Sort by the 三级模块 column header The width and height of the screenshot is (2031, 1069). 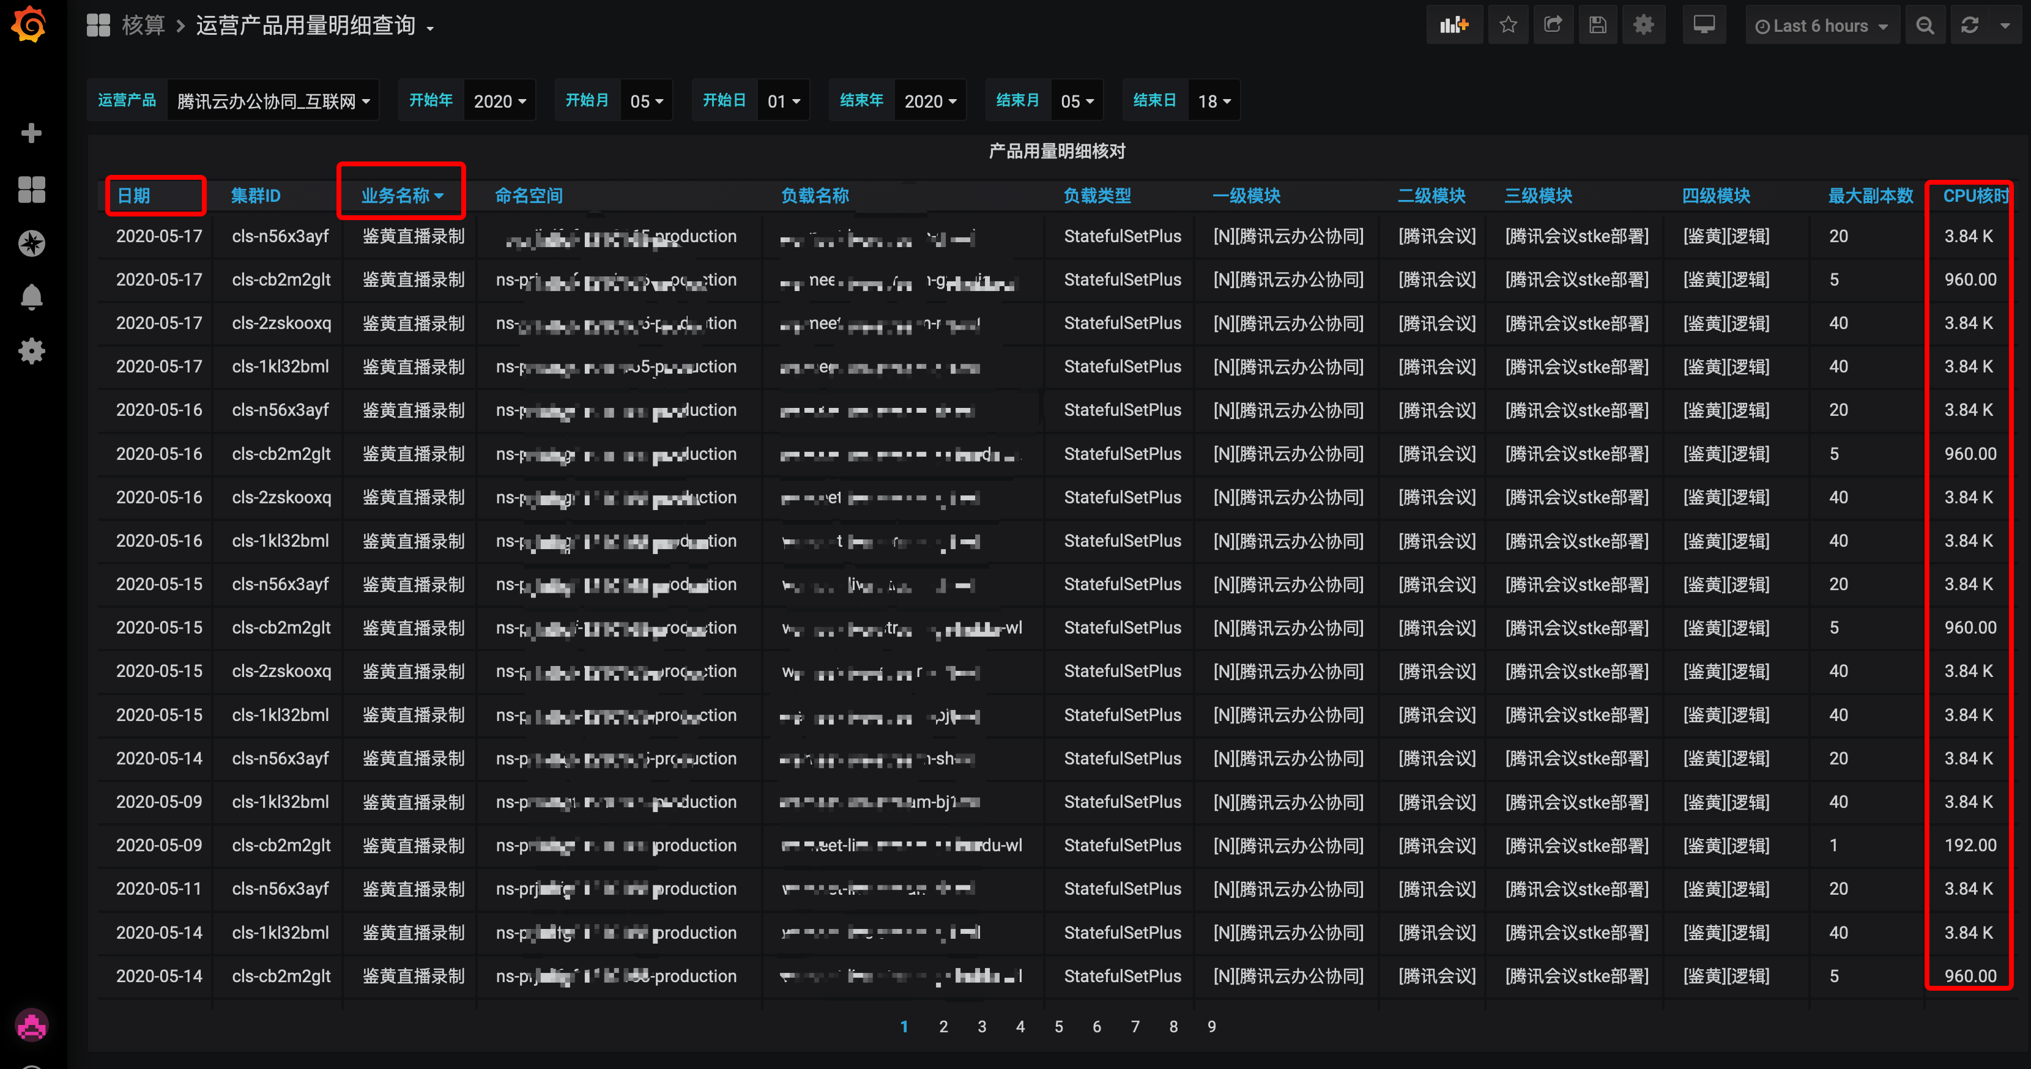point(1538,196)
